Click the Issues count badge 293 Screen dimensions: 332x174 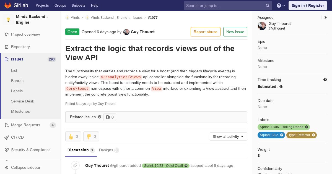[x=52, y=59]
